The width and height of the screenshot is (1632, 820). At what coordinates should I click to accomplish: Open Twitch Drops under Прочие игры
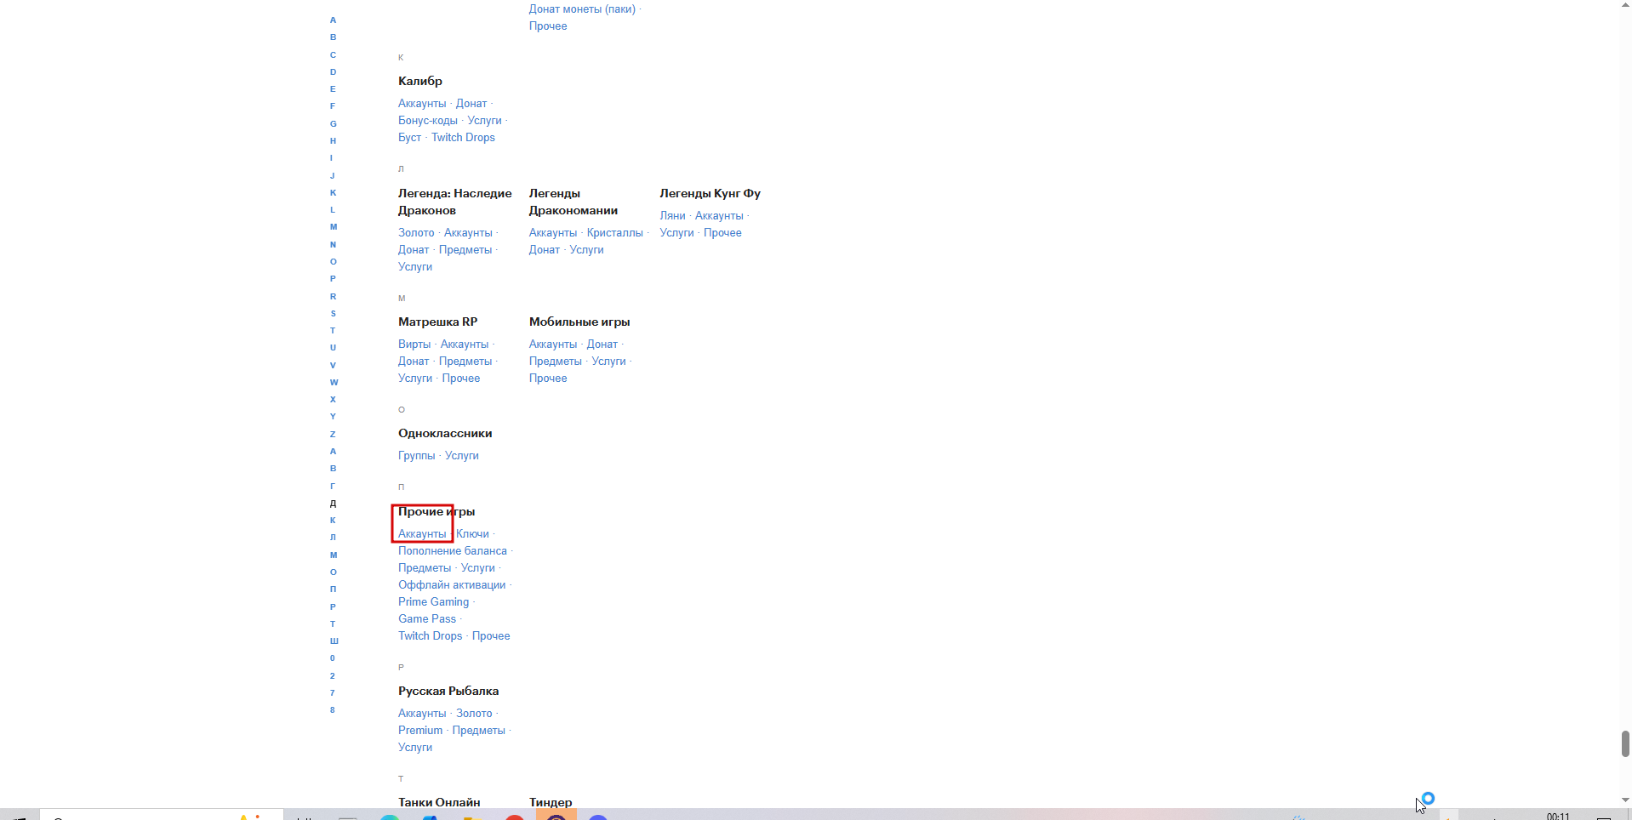click(x=431, y=636)
